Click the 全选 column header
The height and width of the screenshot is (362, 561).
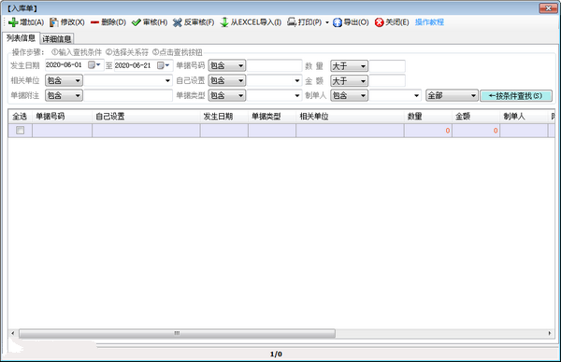click(20, 117)
